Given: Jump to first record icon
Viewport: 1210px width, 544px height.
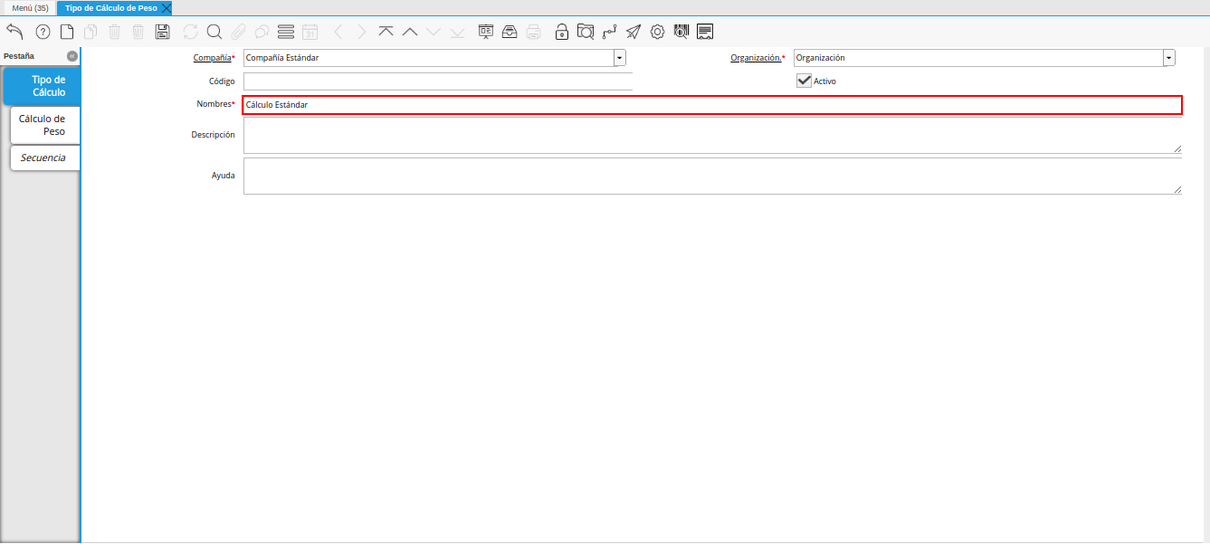Looking at the screenshot, I should [386, 32].
